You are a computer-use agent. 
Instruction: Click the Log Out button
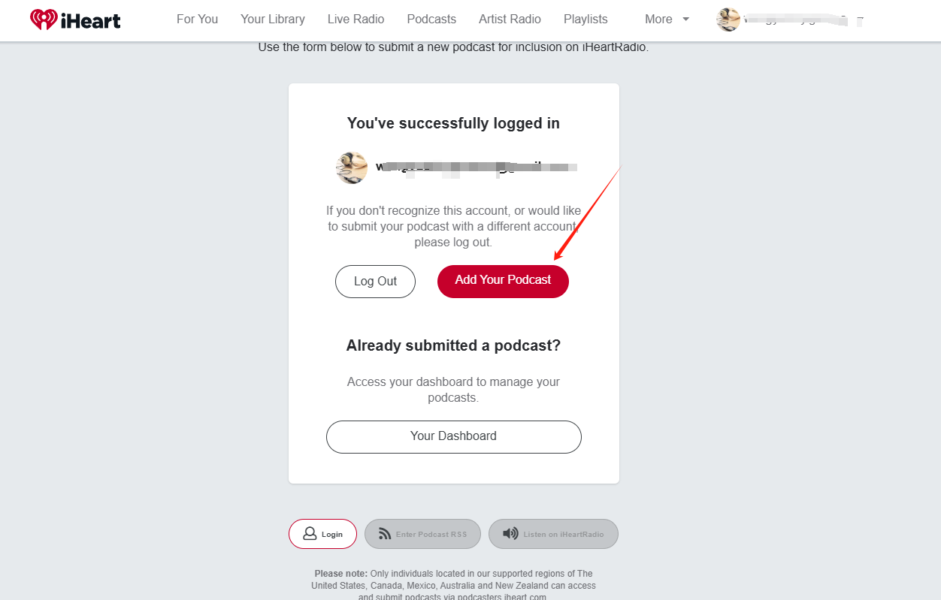coord(375,282)
